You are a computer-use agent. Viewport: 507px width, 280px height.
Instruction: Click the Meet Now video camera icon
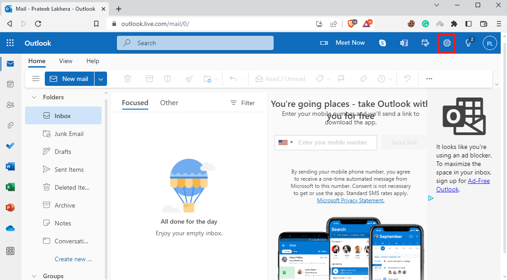324,43
